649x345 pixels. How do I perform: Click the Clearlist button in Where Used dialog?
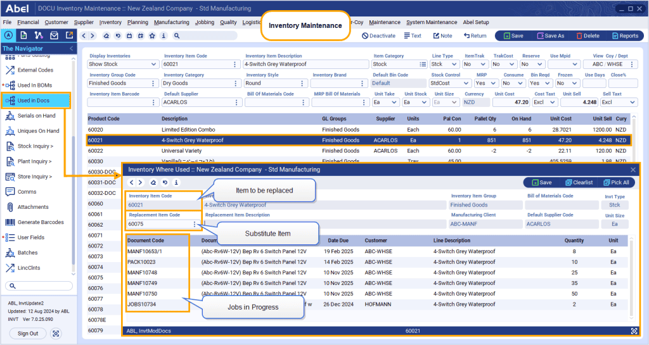click(x=577, y=182)
